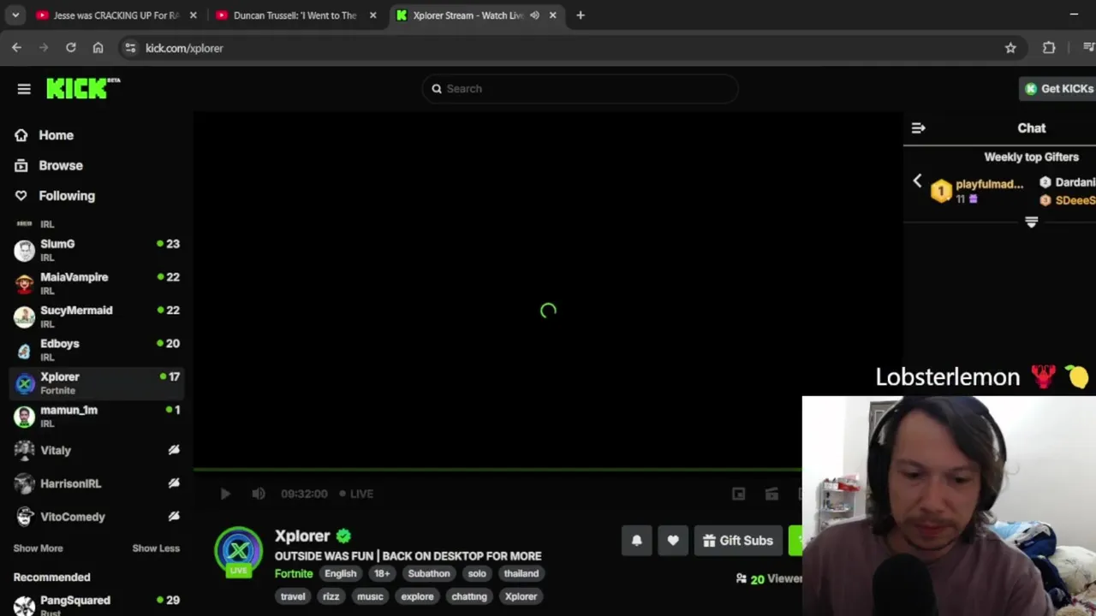Open the tab search dropdown arrow
The height and width of the screenshot is (616, 1096).
(15, 15)
